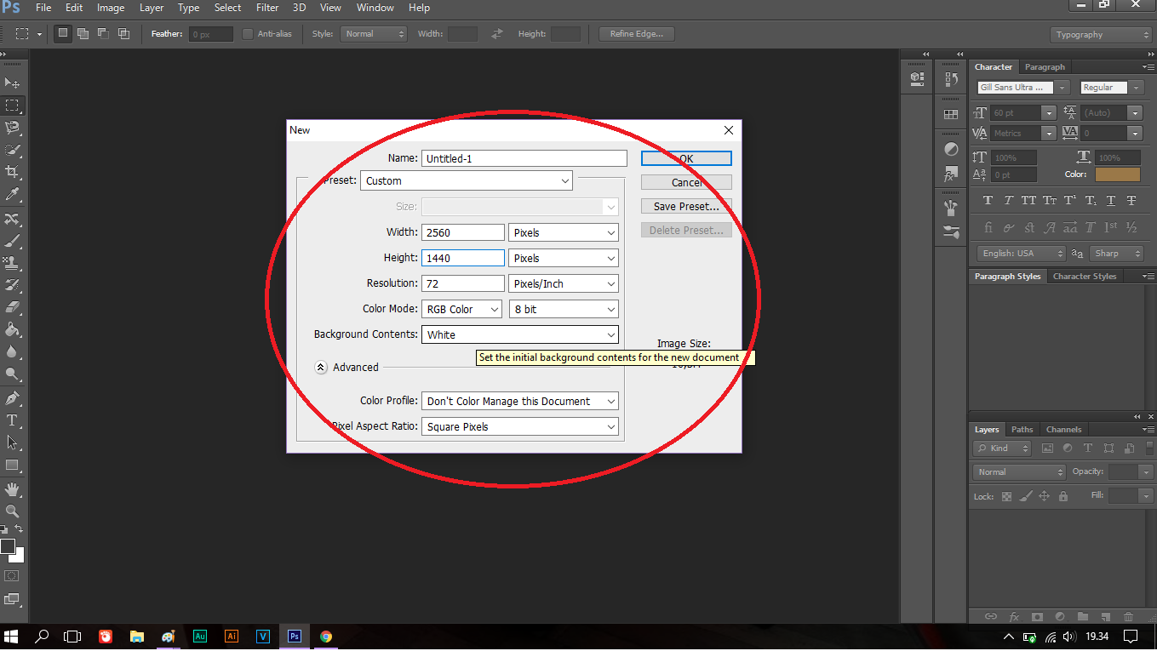Select the Horizontal Type tool

pos(12,420)
